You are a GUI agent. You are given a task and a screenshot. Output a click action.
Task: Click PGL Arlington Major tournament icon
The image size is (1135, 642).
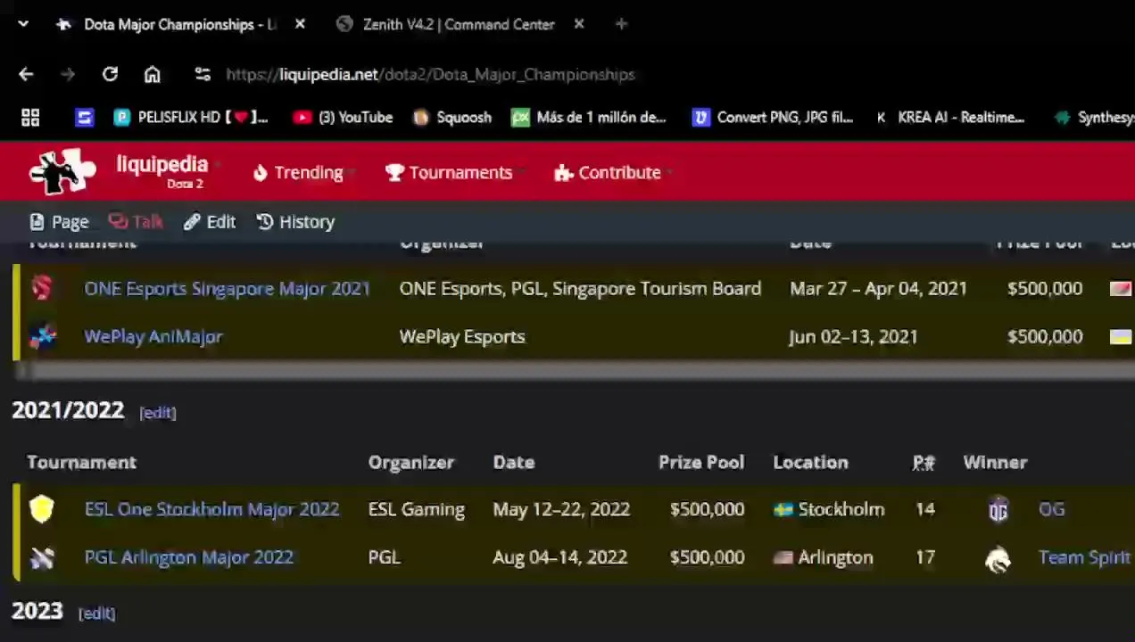click(x=42, y=557)
